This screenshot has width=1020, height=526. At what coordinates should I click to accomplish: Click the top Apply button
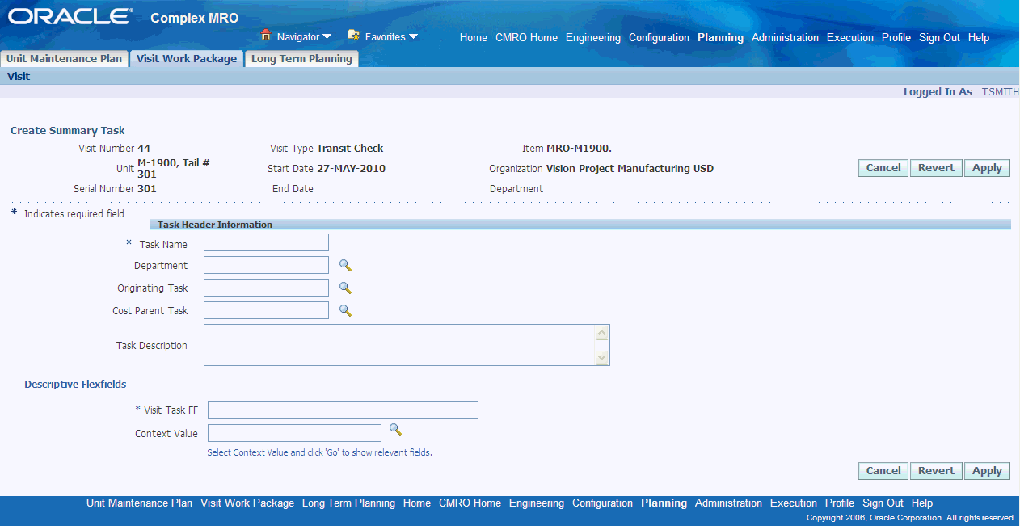pos(987,168)
